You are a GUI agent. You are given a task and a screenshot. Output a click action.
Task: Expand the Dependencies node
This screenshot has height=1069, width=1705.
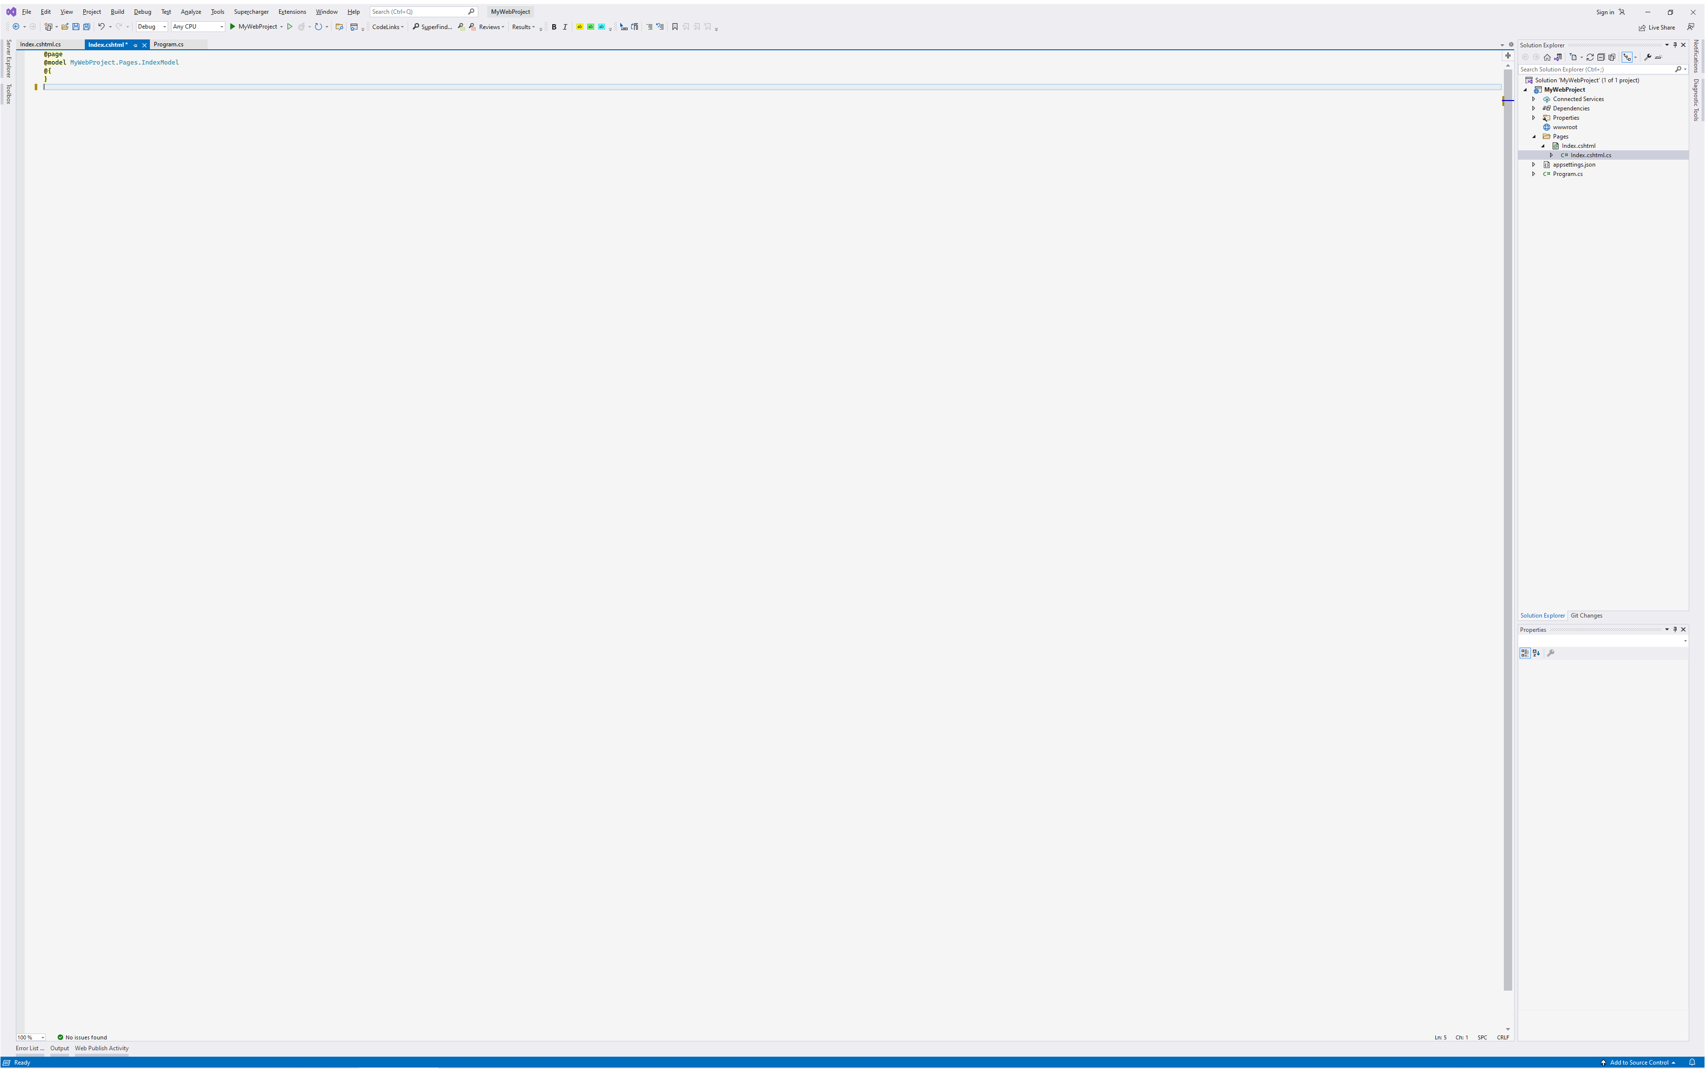point(1534,108)
